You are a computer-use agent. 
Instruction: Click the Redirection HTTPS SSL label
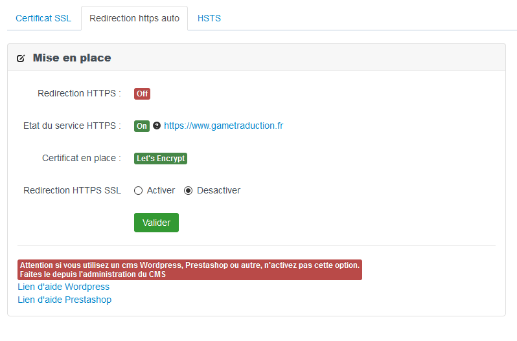point(72,190)
